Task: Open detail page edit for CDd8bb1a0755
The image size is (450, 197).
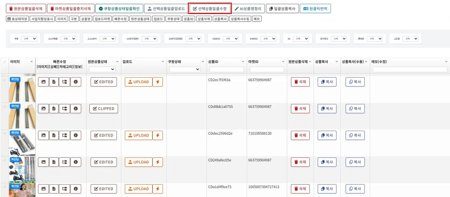Action: coord(54,108)
